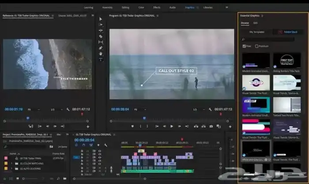
Task: Enable the Premium filter checkbox
Action: point(256,46)
